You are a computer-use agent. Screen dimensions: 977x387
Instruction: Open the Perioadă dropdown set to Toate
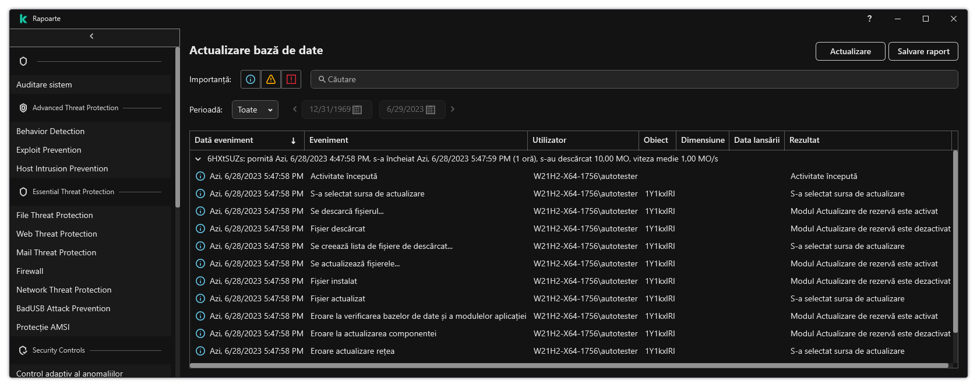[255, 110]
